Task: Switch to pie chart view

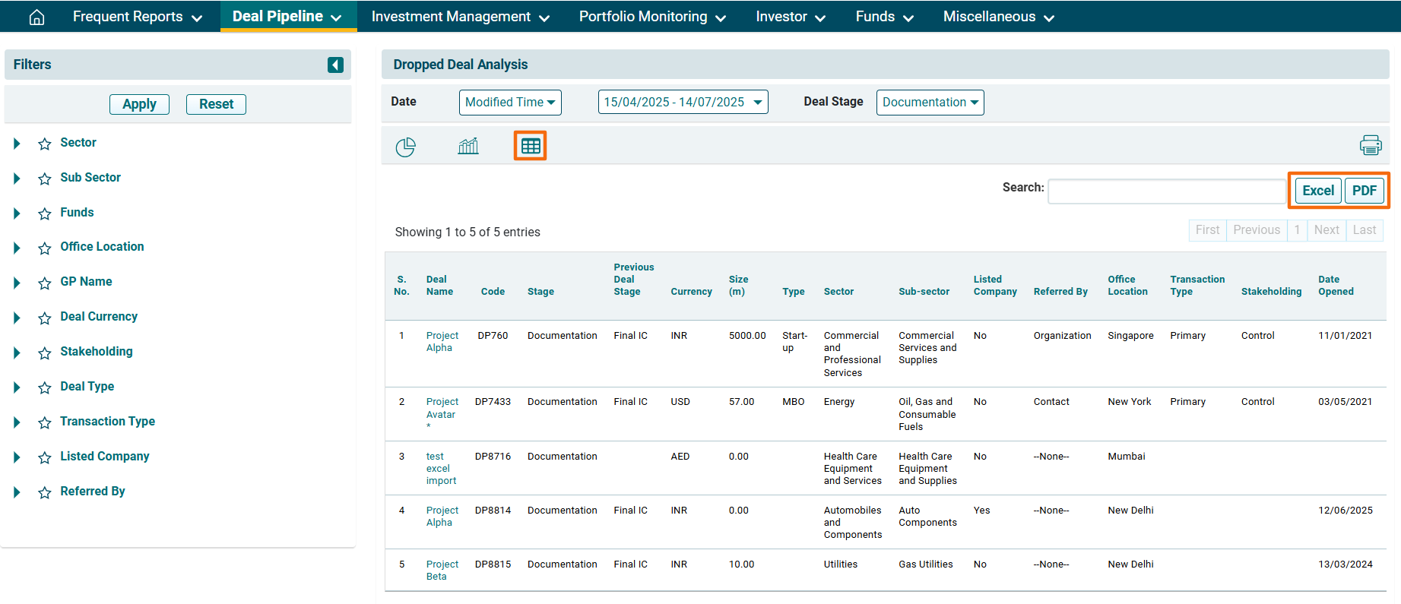Action: pyautogui.click(x=405, y=147)
